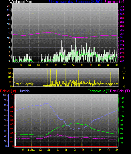Click the "120" temperature axis value
The height and width of the screenshot is (154, 131).
(x=122, y=107)
